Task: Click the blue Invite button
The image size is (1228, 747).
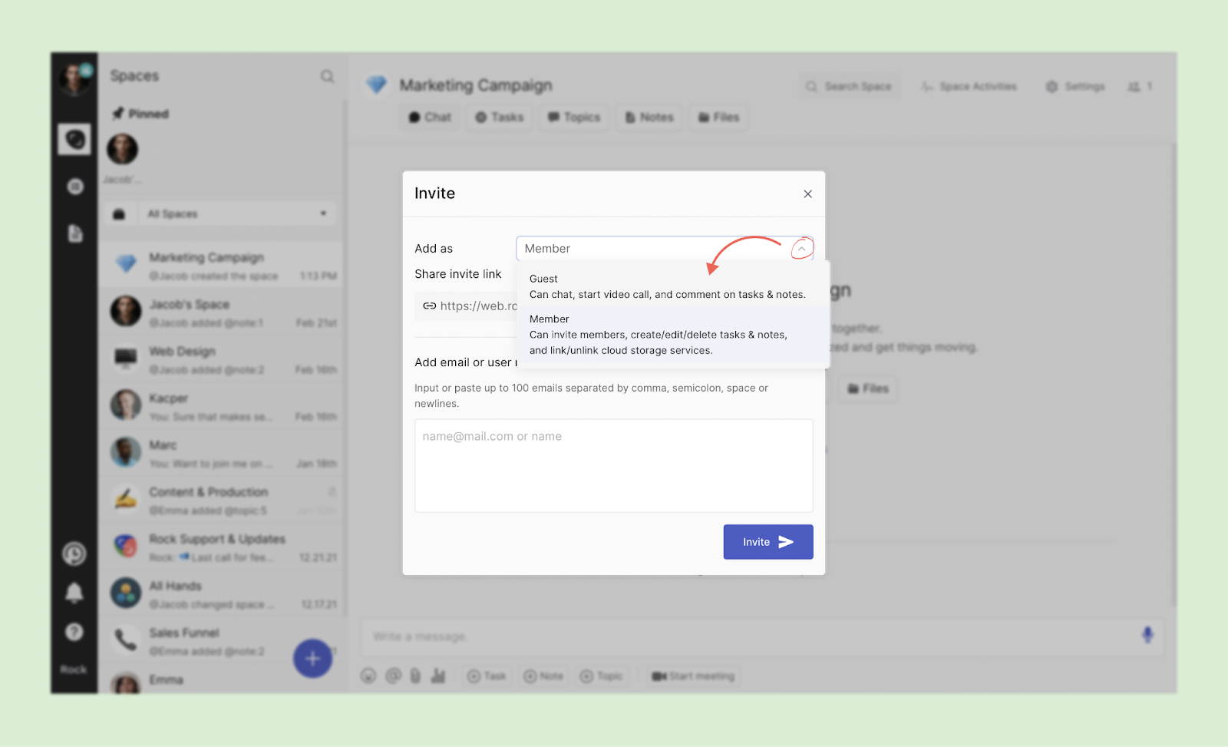Action: (x=767, y=542)
